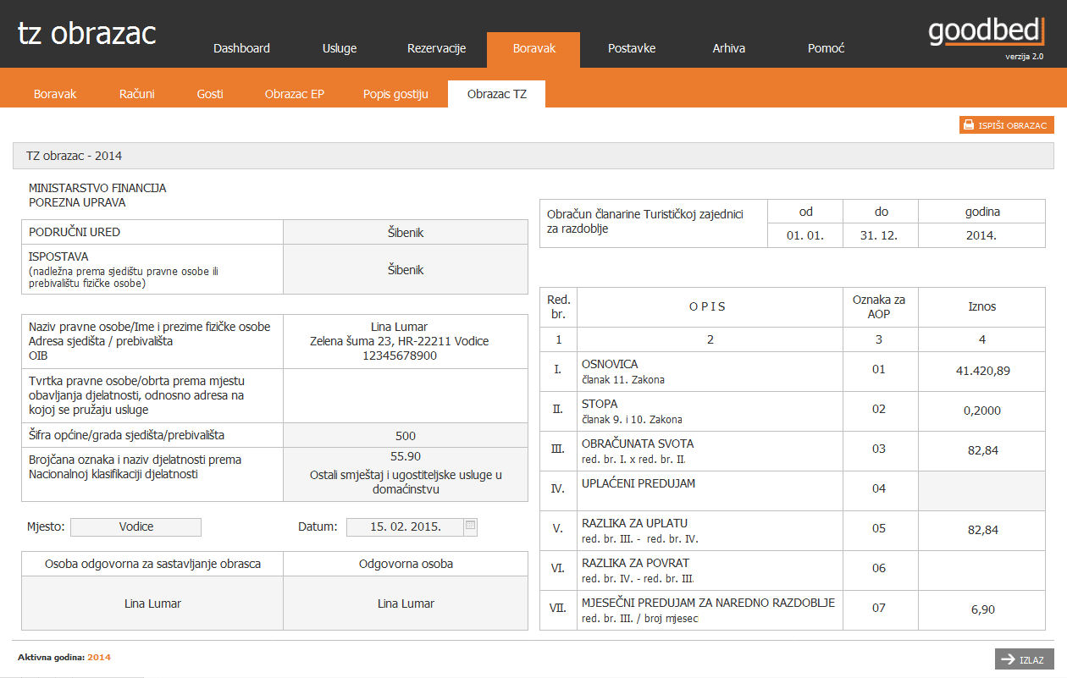The width and height of the screenshot is (1067, 678).
Task: Go to the Usluge menu
Action: pos(340,48)
